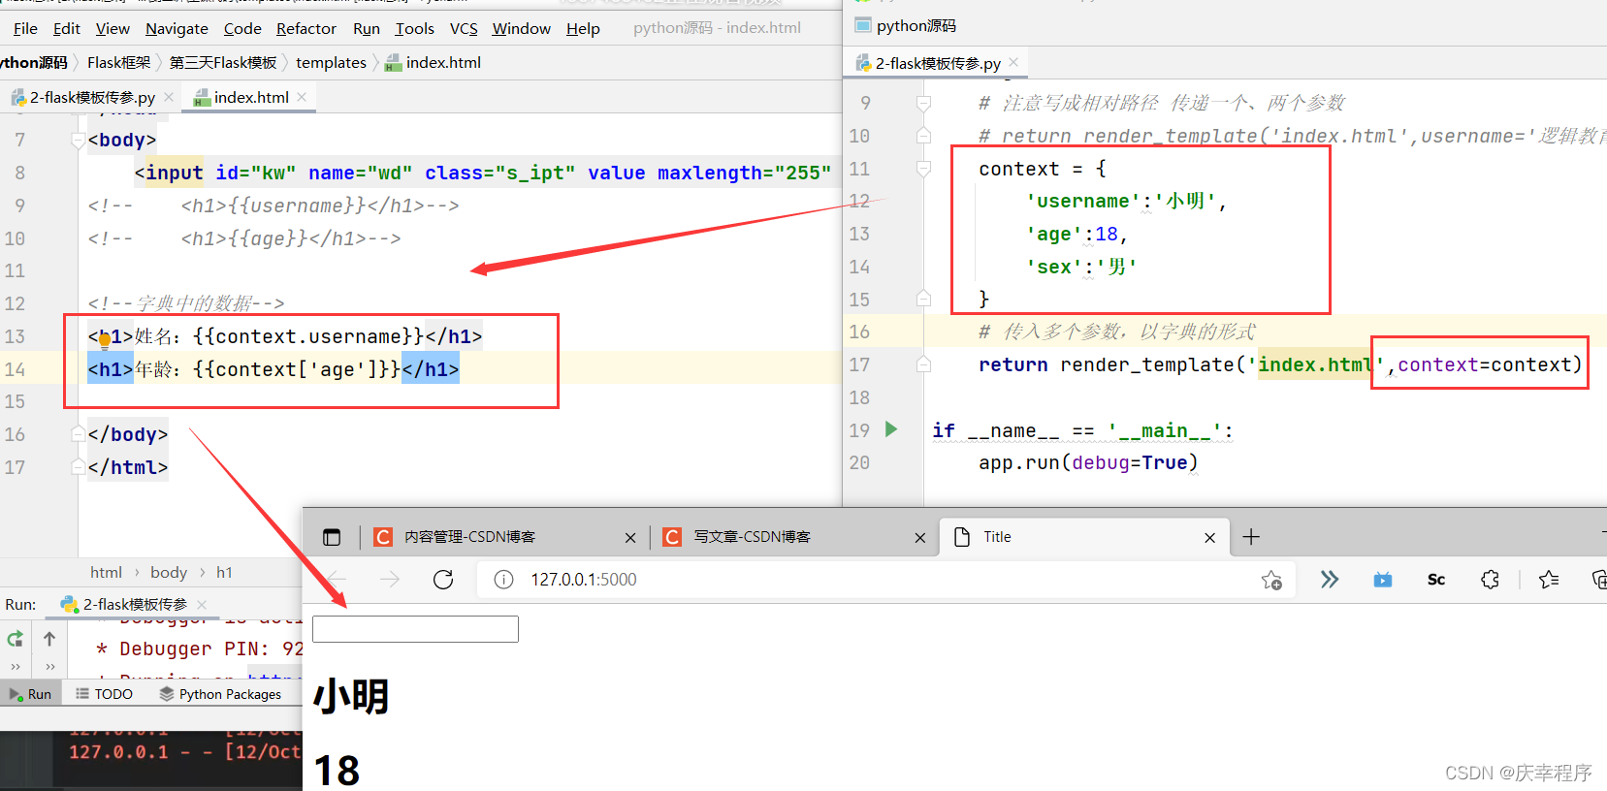The image size is (1607, 791).
Task: Open the Window menu
Action: 522,28
